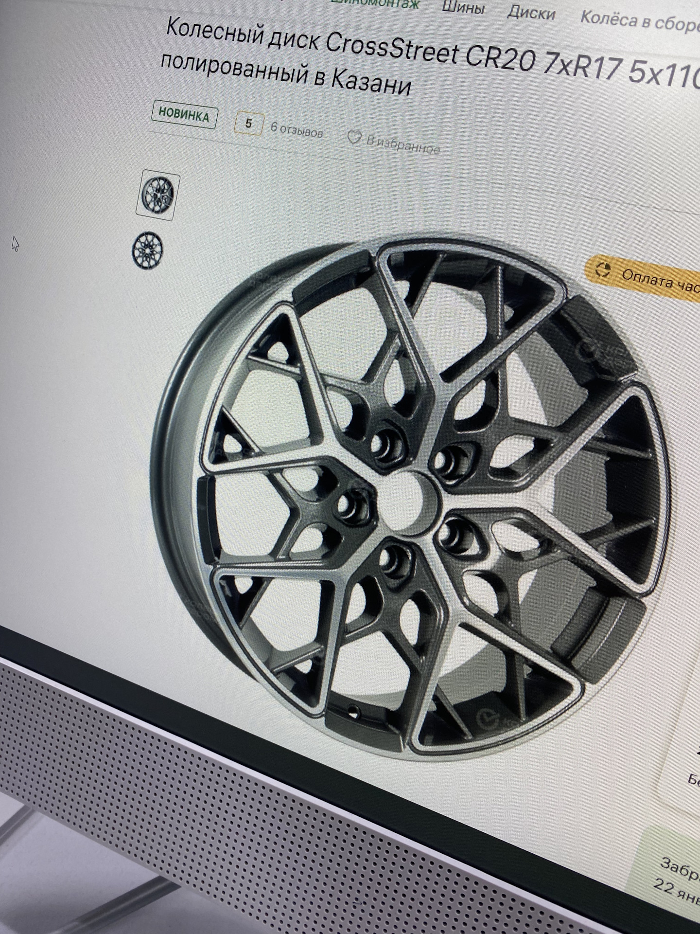
Task: Select the first wheel thumbnail
Action: 158,195
